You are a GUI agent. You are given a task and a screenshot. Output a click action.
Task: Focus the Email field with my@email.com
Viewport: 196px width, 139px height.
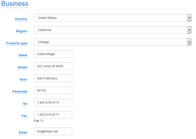53,131
